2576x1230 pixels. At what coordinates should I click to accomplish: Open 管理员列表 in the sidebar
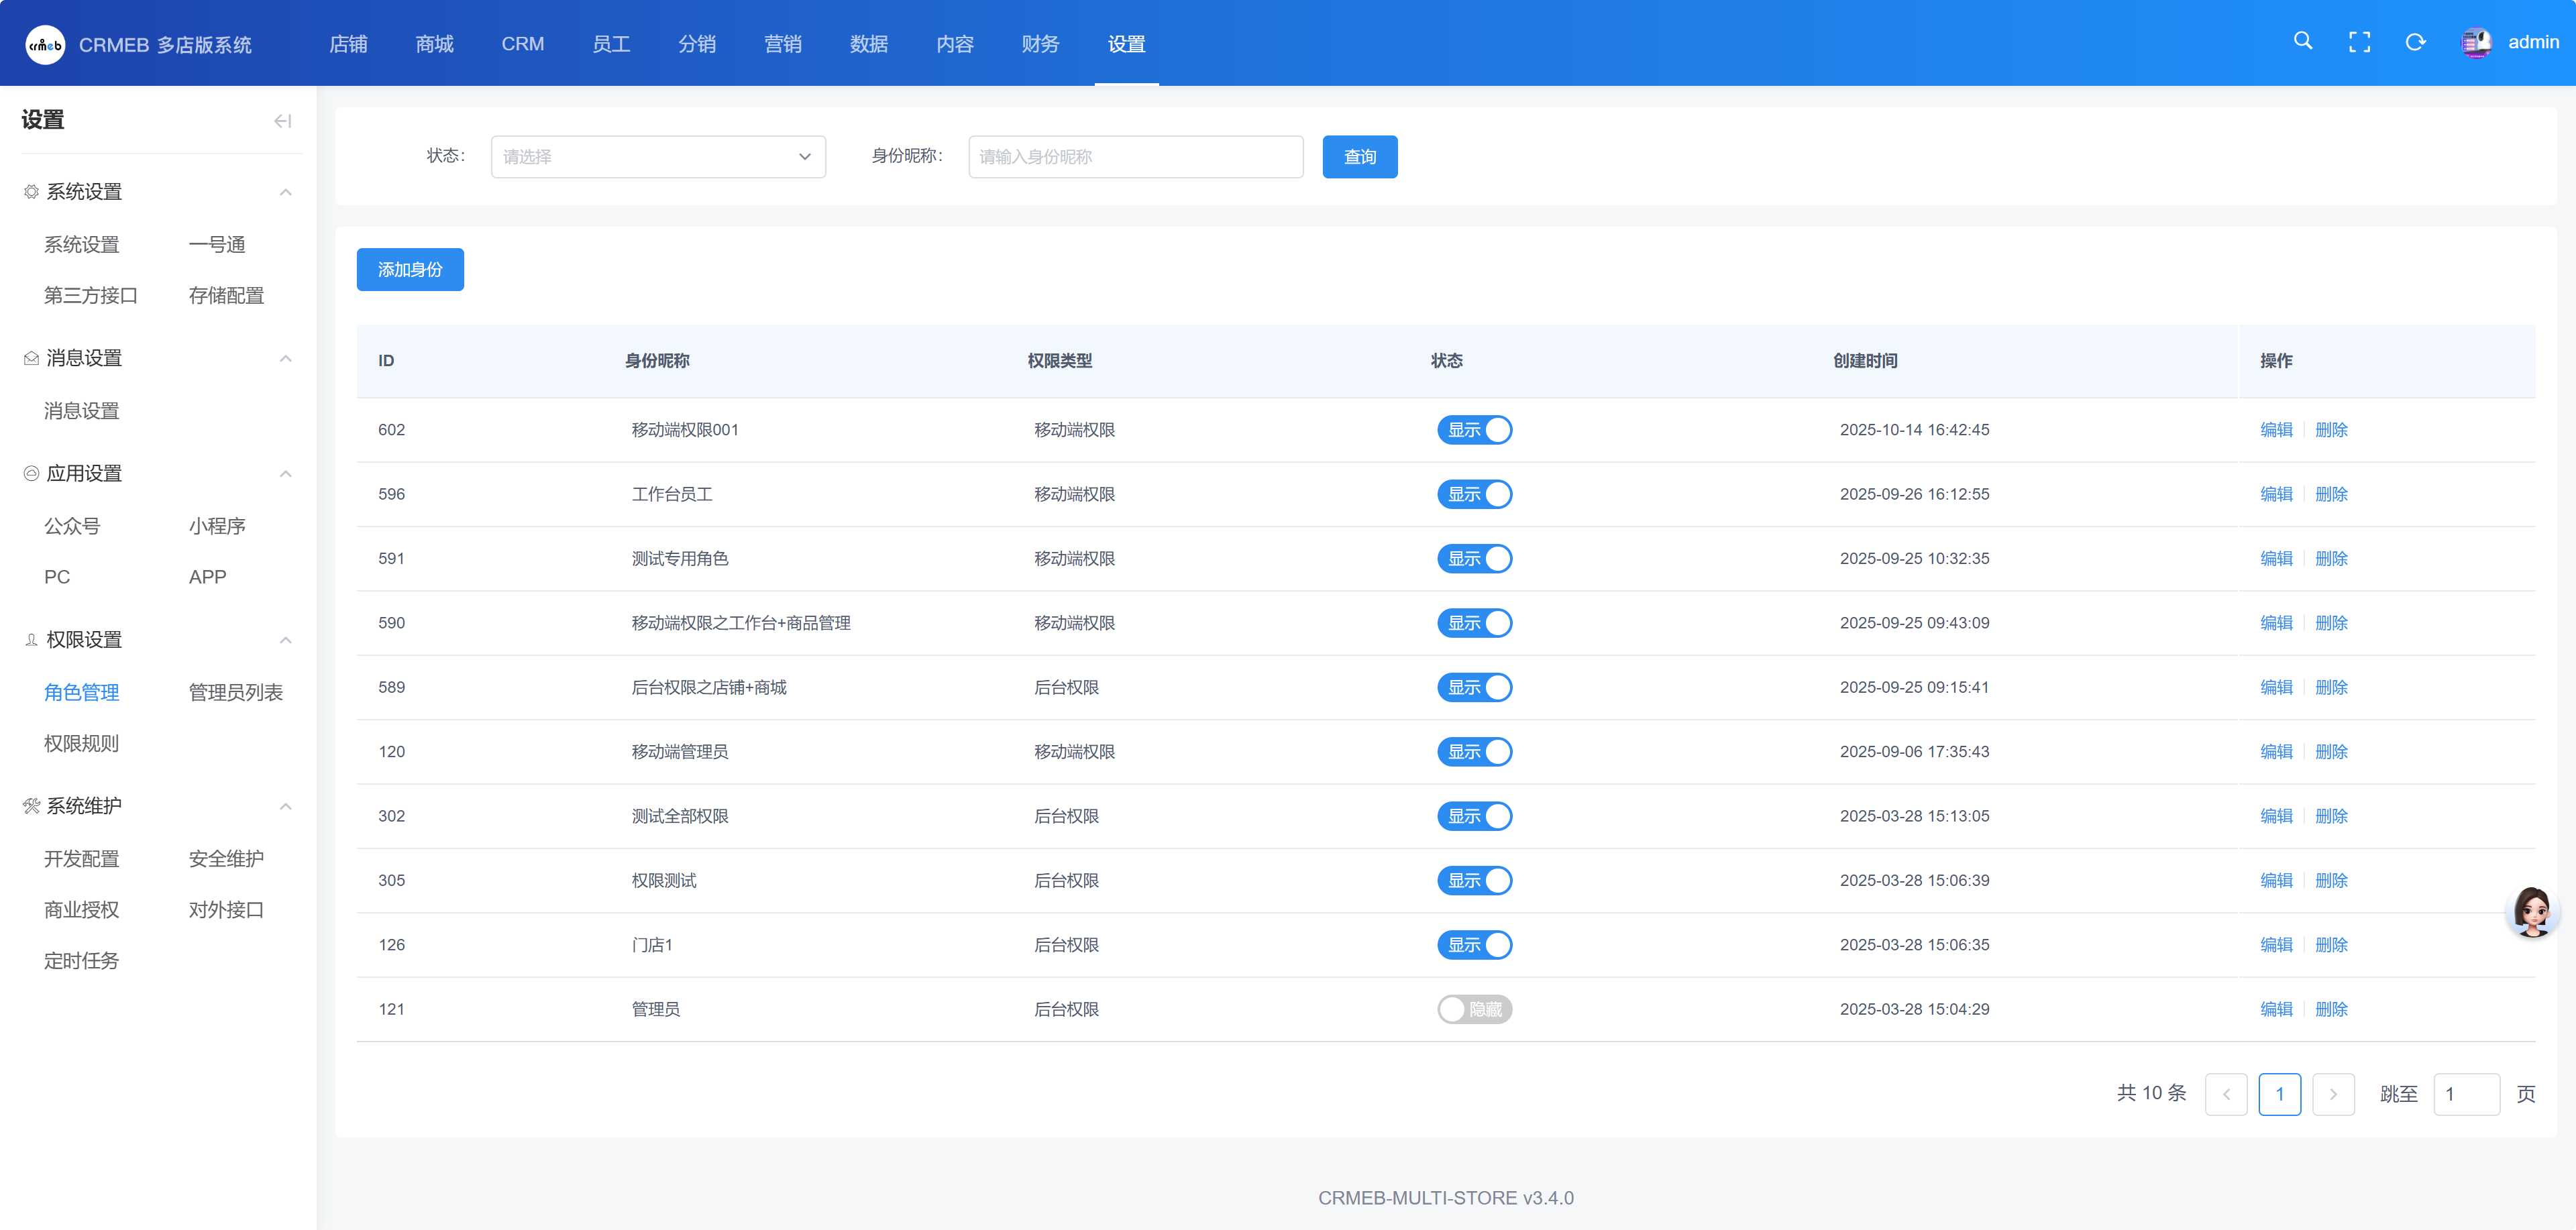[x=235, y=692]
